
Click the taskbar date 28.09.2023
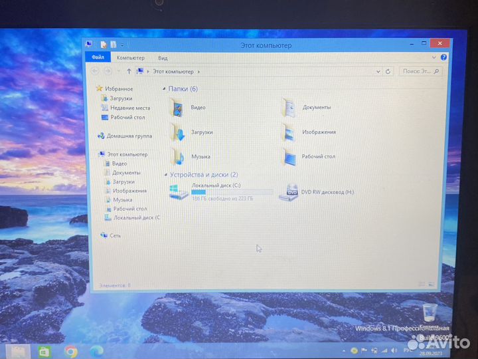[x=430, y=354]
